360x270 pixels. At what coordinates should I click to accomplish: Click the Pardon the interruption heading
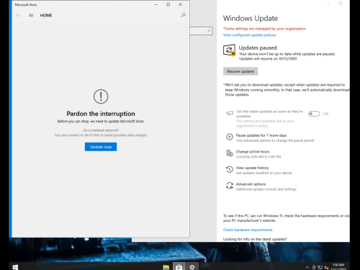101,114
